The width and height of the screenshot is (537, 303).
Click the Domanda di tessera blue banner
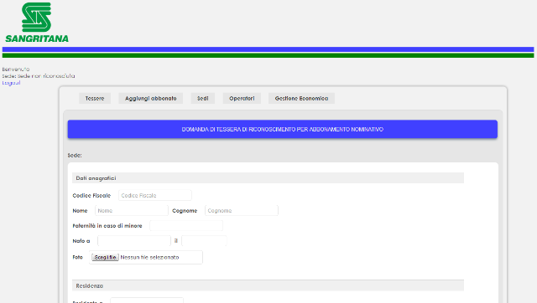[283, 129]
